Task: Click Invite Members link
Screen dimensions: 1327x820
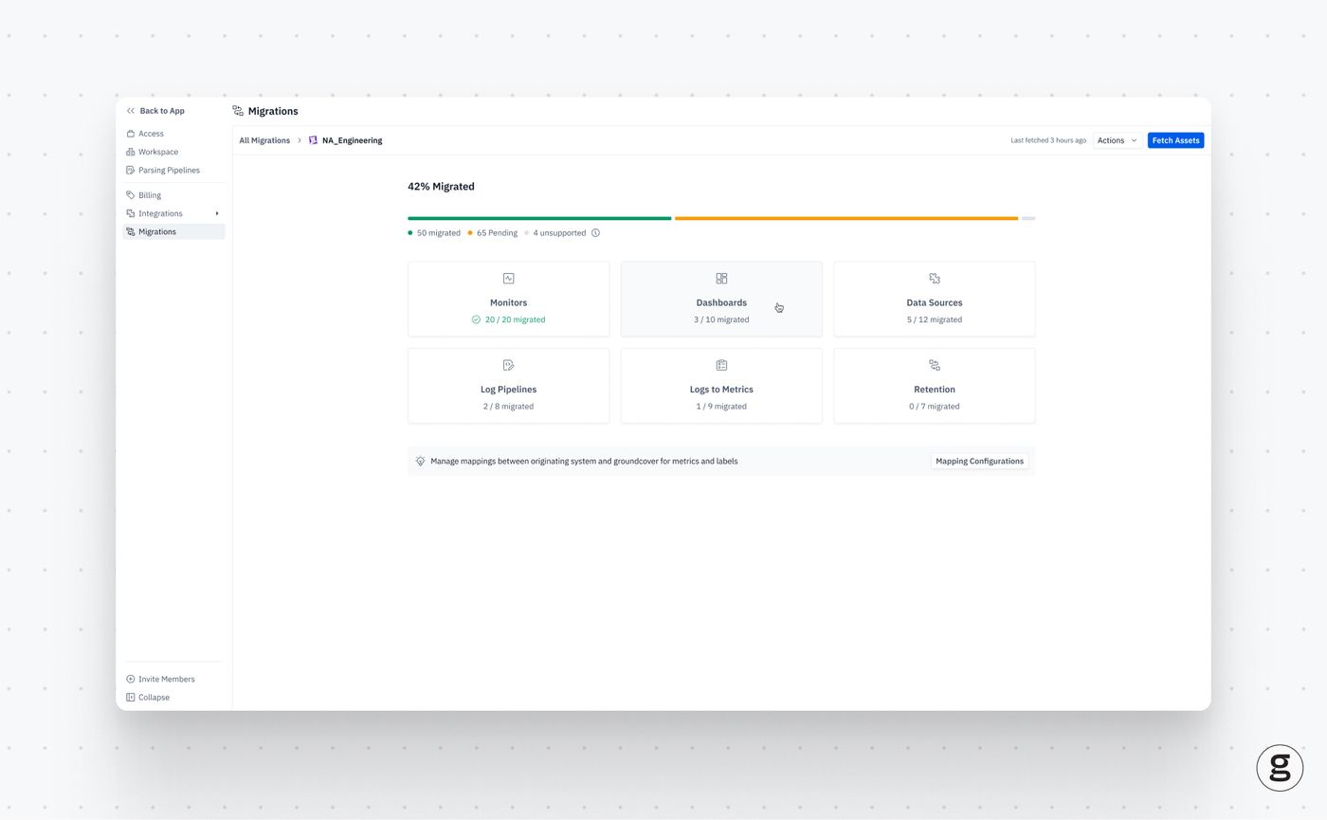Action: [x=167, y=679]
